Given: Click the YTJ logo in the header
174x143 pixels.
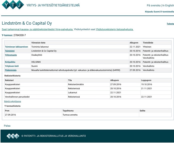Looking at the screenshot, I should click(x=13, y=5).
